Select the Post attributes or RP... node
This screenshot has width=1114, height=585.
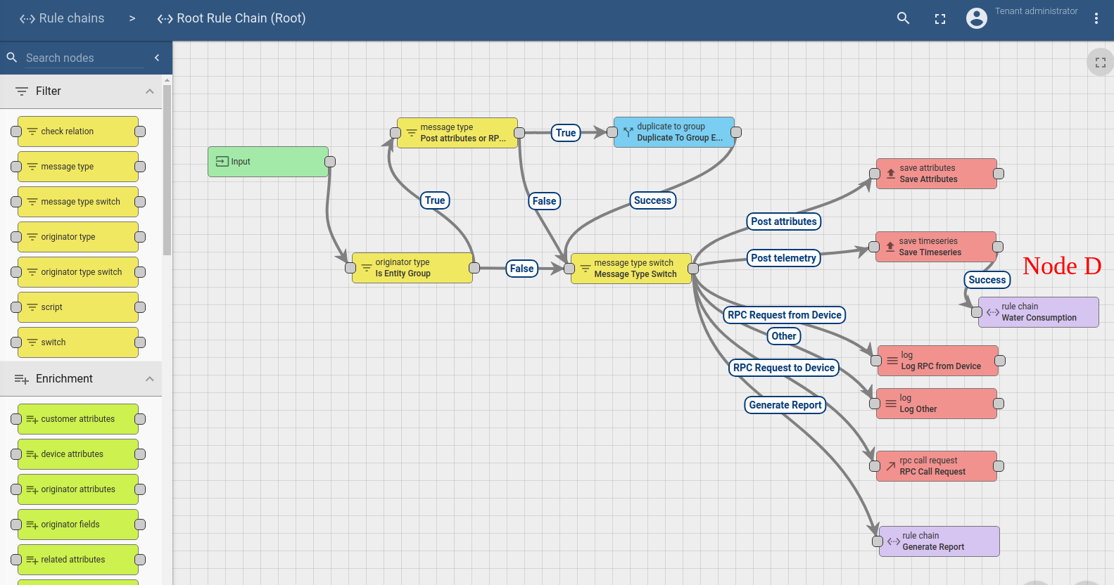(457, 133)
